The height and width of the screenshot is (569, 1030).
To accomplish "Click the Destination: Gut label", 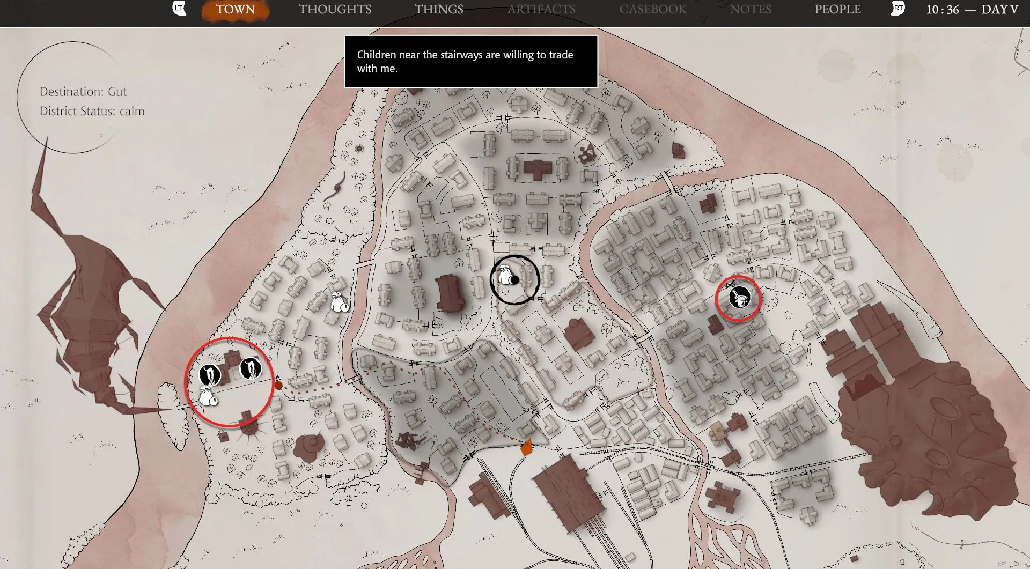I will [83, 92].
